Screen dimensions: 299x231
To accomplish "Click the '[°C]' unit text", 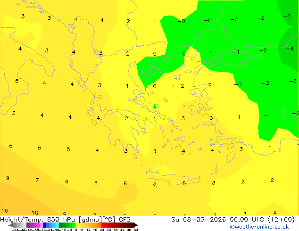I will (109, 220).
